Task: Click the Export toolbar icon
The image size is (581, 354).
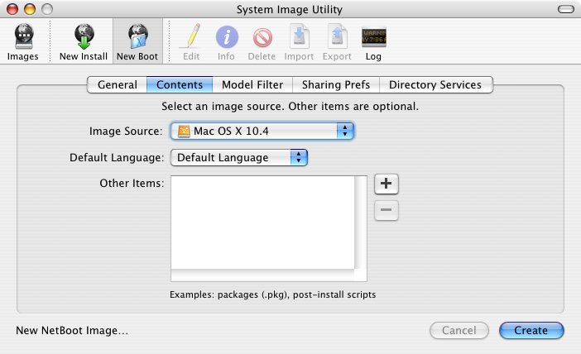Action: tap(337, 36)
